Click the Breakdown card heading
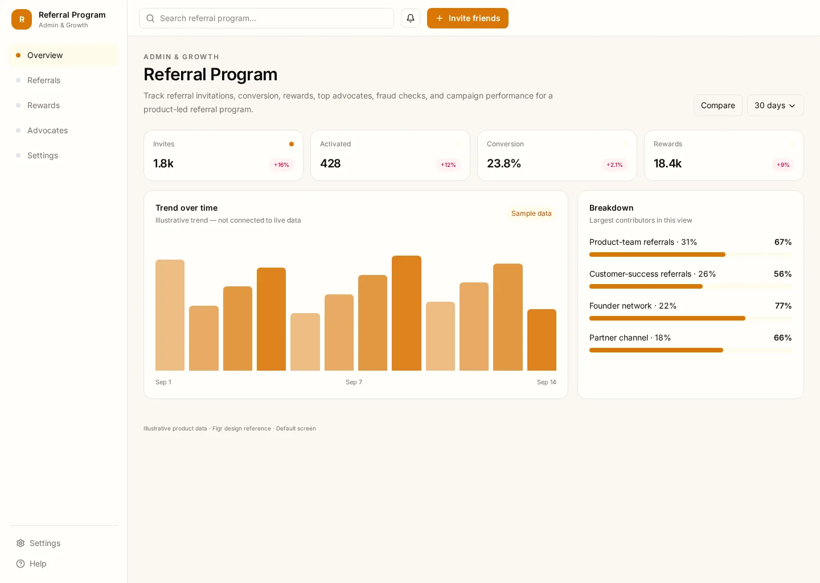This screenshot has height=583, width=820. (612, 208)
